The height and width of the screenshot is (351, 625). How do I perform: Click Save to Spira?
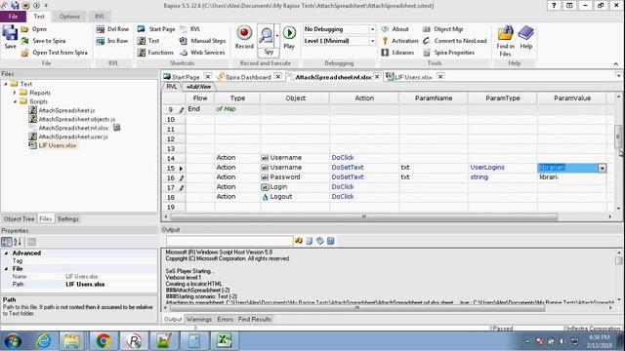[x=43, y=41]
